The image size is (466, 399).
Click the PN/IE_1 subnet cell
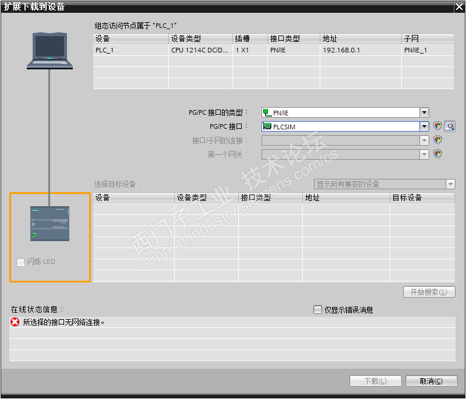point(428,50)
